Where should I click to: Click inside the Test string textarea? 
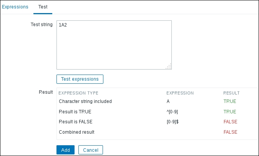pyautogui.click(x=114, y=46)
